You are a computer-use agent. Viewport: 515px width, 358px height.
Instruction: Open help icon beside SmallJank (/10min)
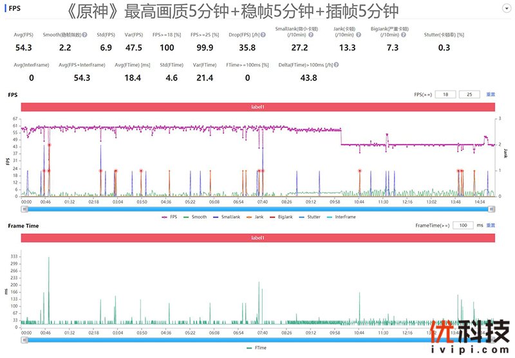tap(311, 35)
